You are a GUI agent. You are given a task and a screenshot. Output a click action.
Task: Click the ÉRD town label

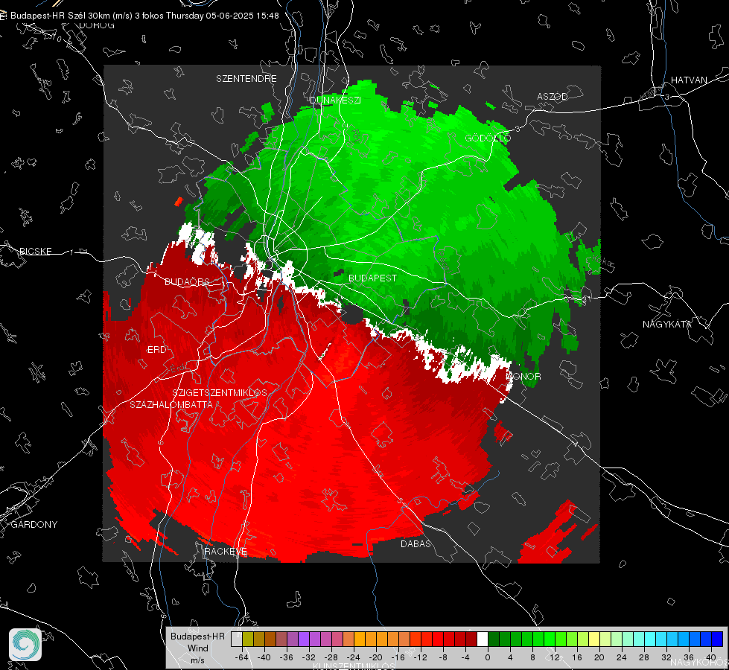tap(156, 350)
